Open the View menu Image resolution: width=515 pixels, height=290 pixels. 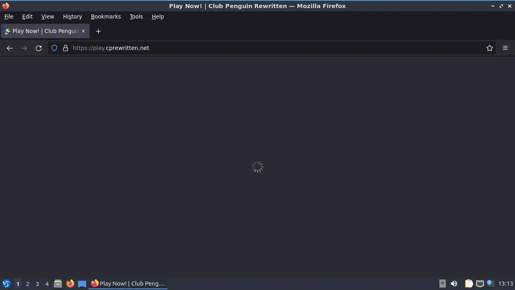click(x=47, y=17)
